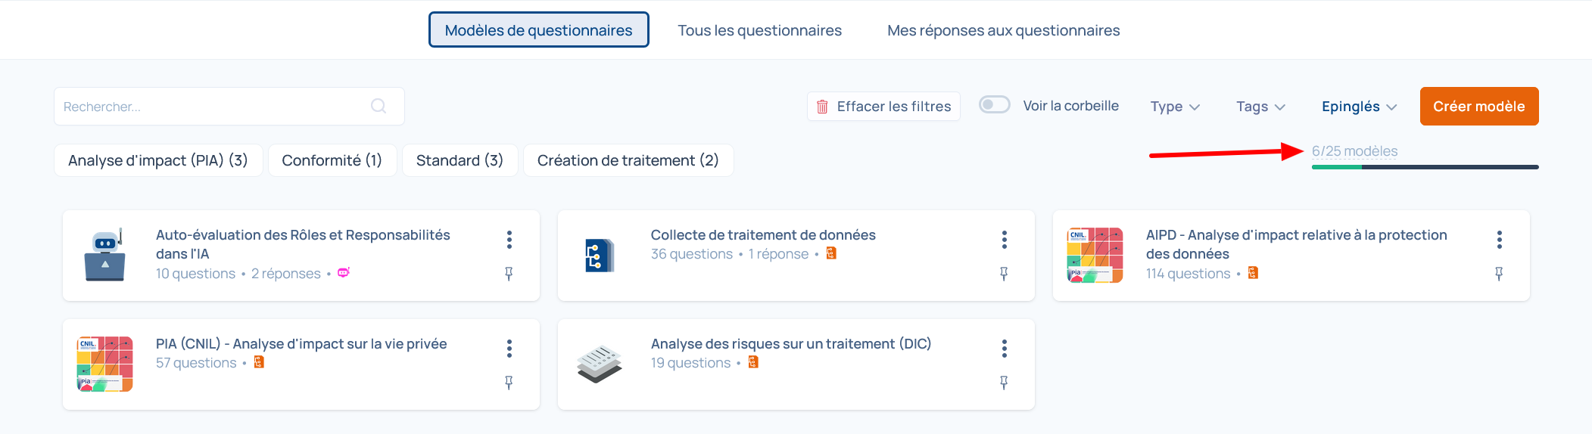Screen dimensions: 1592x434
Task: Open the Tags dropdown filter
Action: (1260, 107)
